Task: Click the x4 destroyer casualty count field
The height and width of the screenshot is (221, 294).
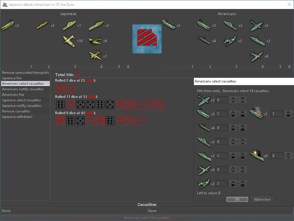Action: point(222,127)
